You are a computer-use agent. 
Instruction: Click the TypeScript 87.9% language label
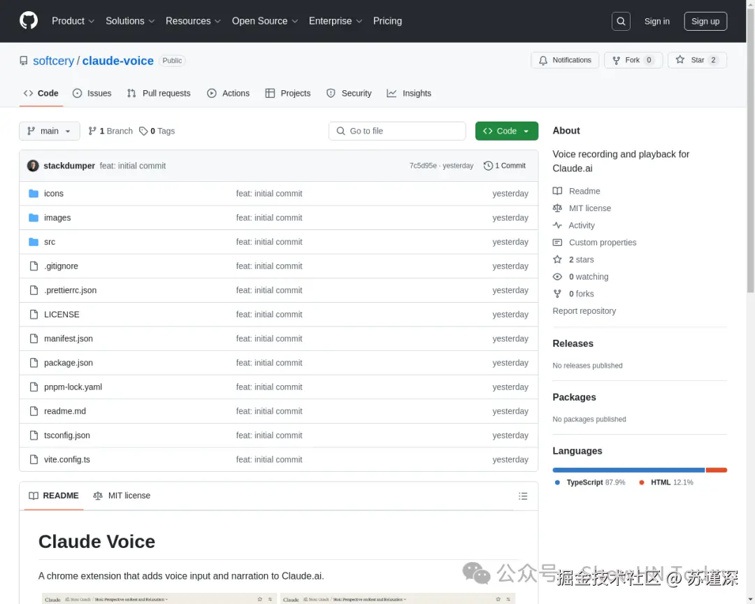pos(590,482)
